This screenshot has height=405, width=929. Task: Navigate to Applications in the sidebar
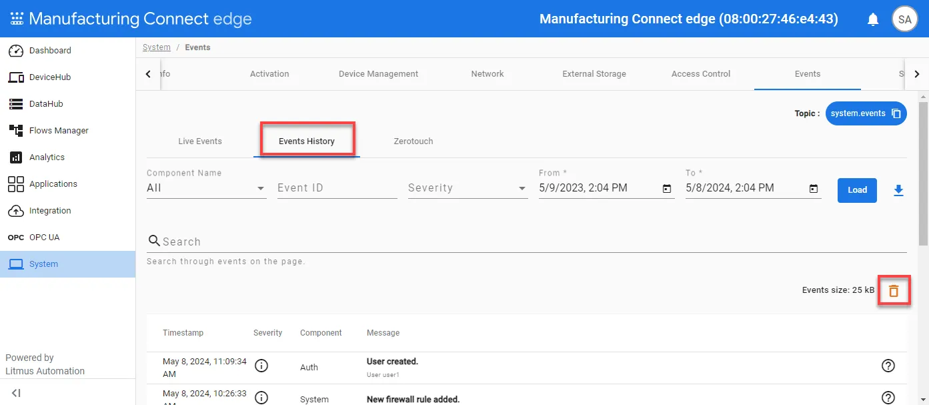pos(67,184)
